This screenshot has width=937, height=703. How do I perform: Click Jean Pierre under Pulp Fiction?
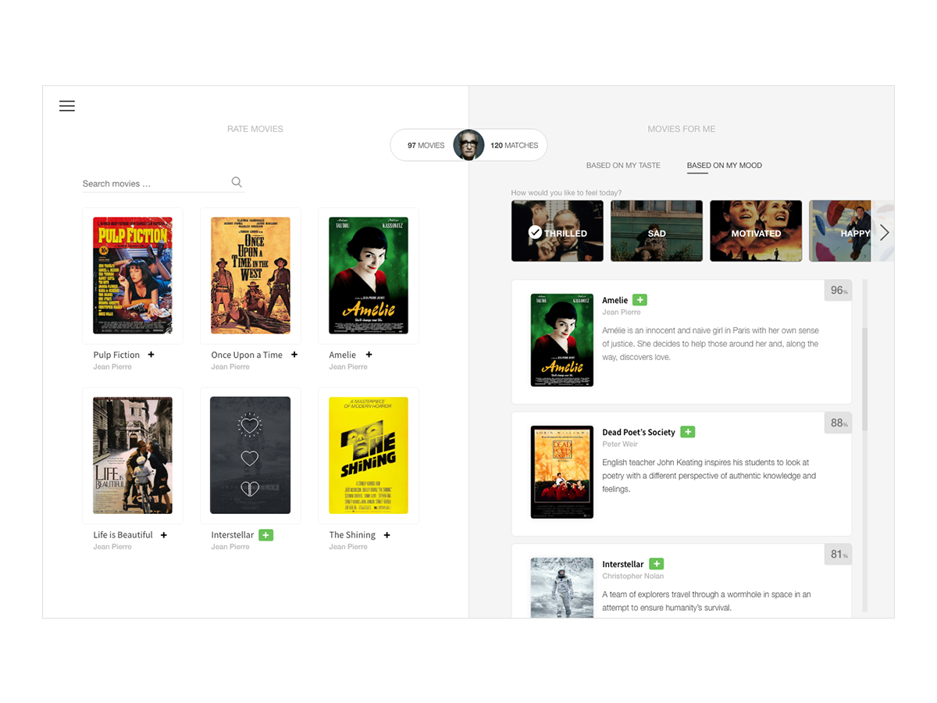tap(112, 367)
